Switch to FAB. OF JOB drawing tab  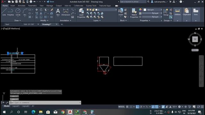29,24
